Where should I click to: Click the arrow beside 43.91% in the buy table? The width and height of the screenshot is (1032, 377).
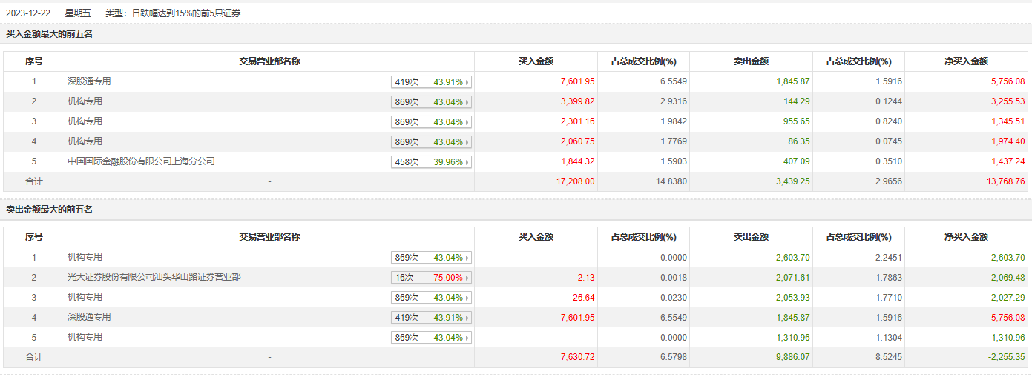coord(467,82)
